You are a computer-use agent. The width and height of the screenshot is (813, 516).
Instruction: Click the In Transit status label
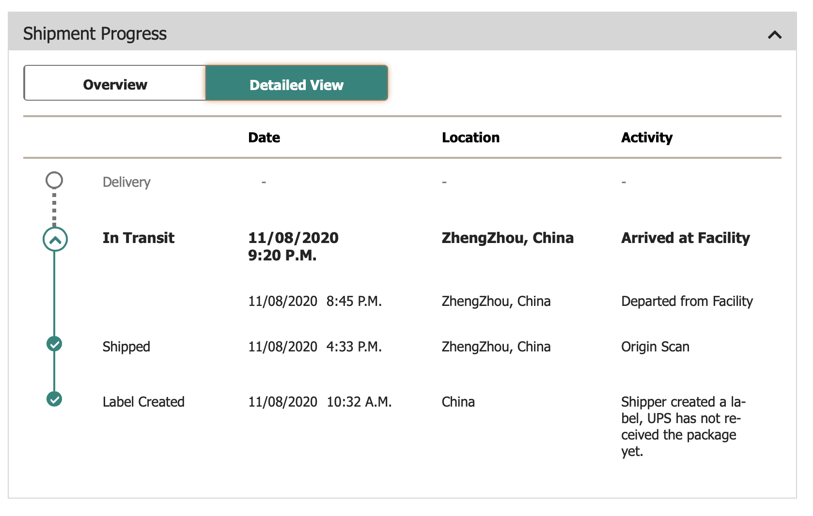pos(138,238)
